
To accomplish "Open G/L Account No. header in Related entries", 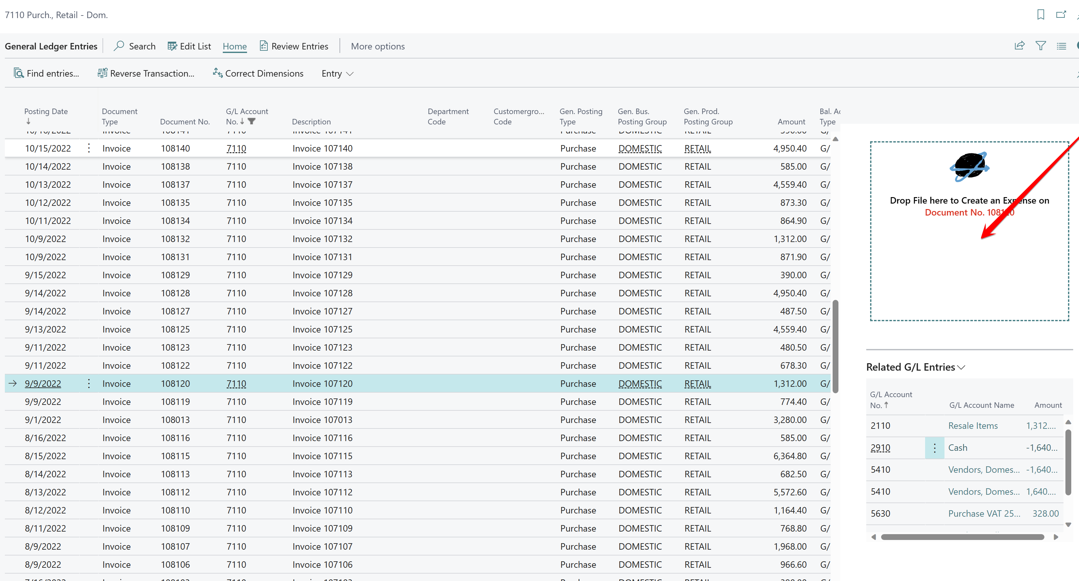I will tap(891, 400).
